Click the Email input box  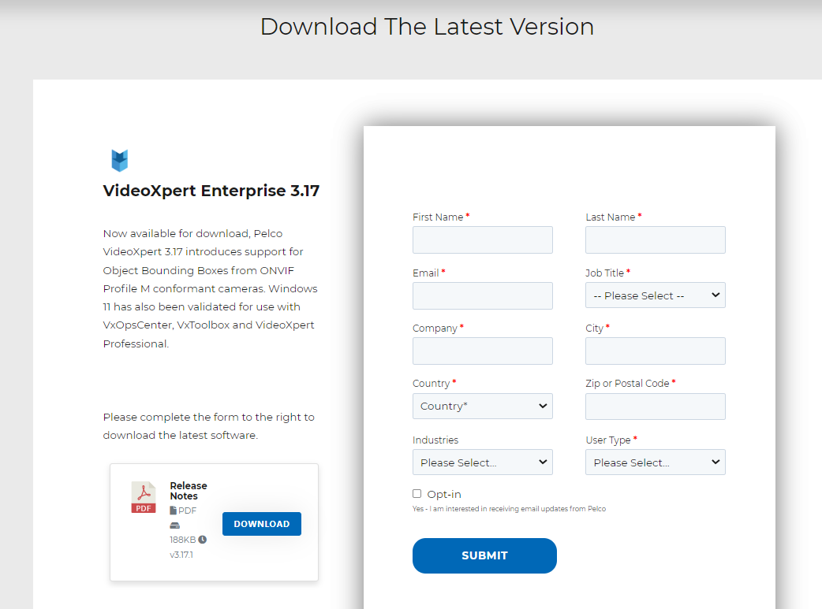click(482, 295)
